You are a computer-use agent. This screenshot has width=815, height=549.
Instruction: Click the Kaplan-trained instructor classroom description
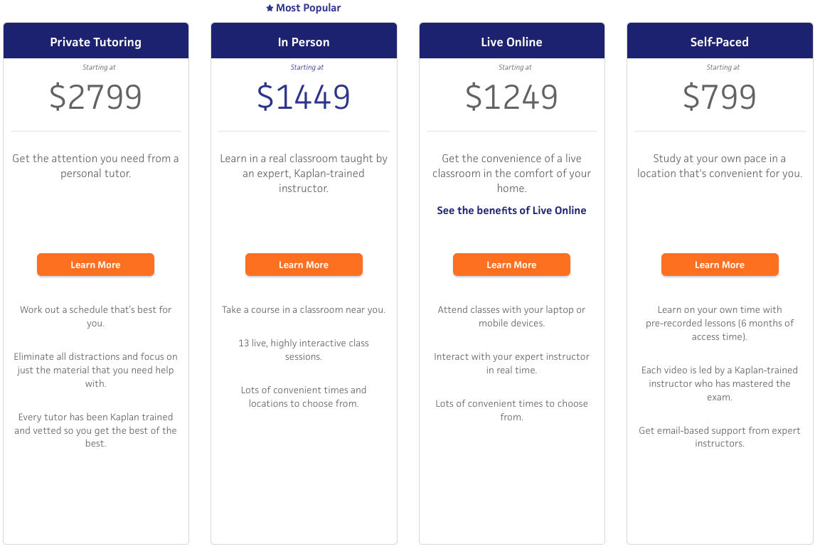304,173
